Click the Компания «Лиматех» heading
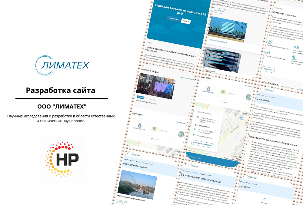 (x=285, y=14)
